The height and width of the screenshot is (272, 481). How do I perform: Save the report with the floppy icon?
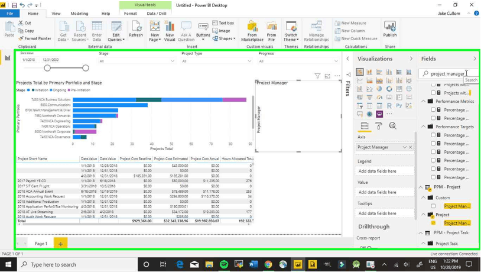pyautogui.click(x=14, y=5)
